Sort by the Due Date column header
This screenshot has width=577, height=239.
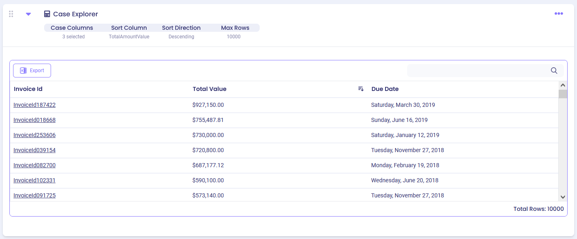385,89
